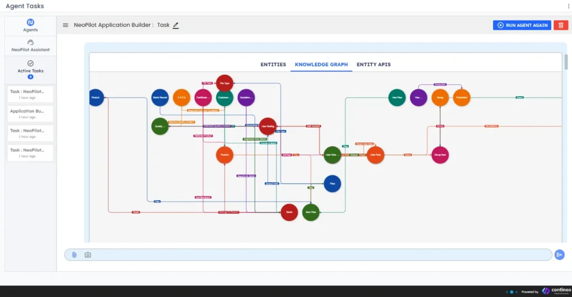Select the green Item Files node
The width and height of the screenshot is (572, 297).
point(311,212)
